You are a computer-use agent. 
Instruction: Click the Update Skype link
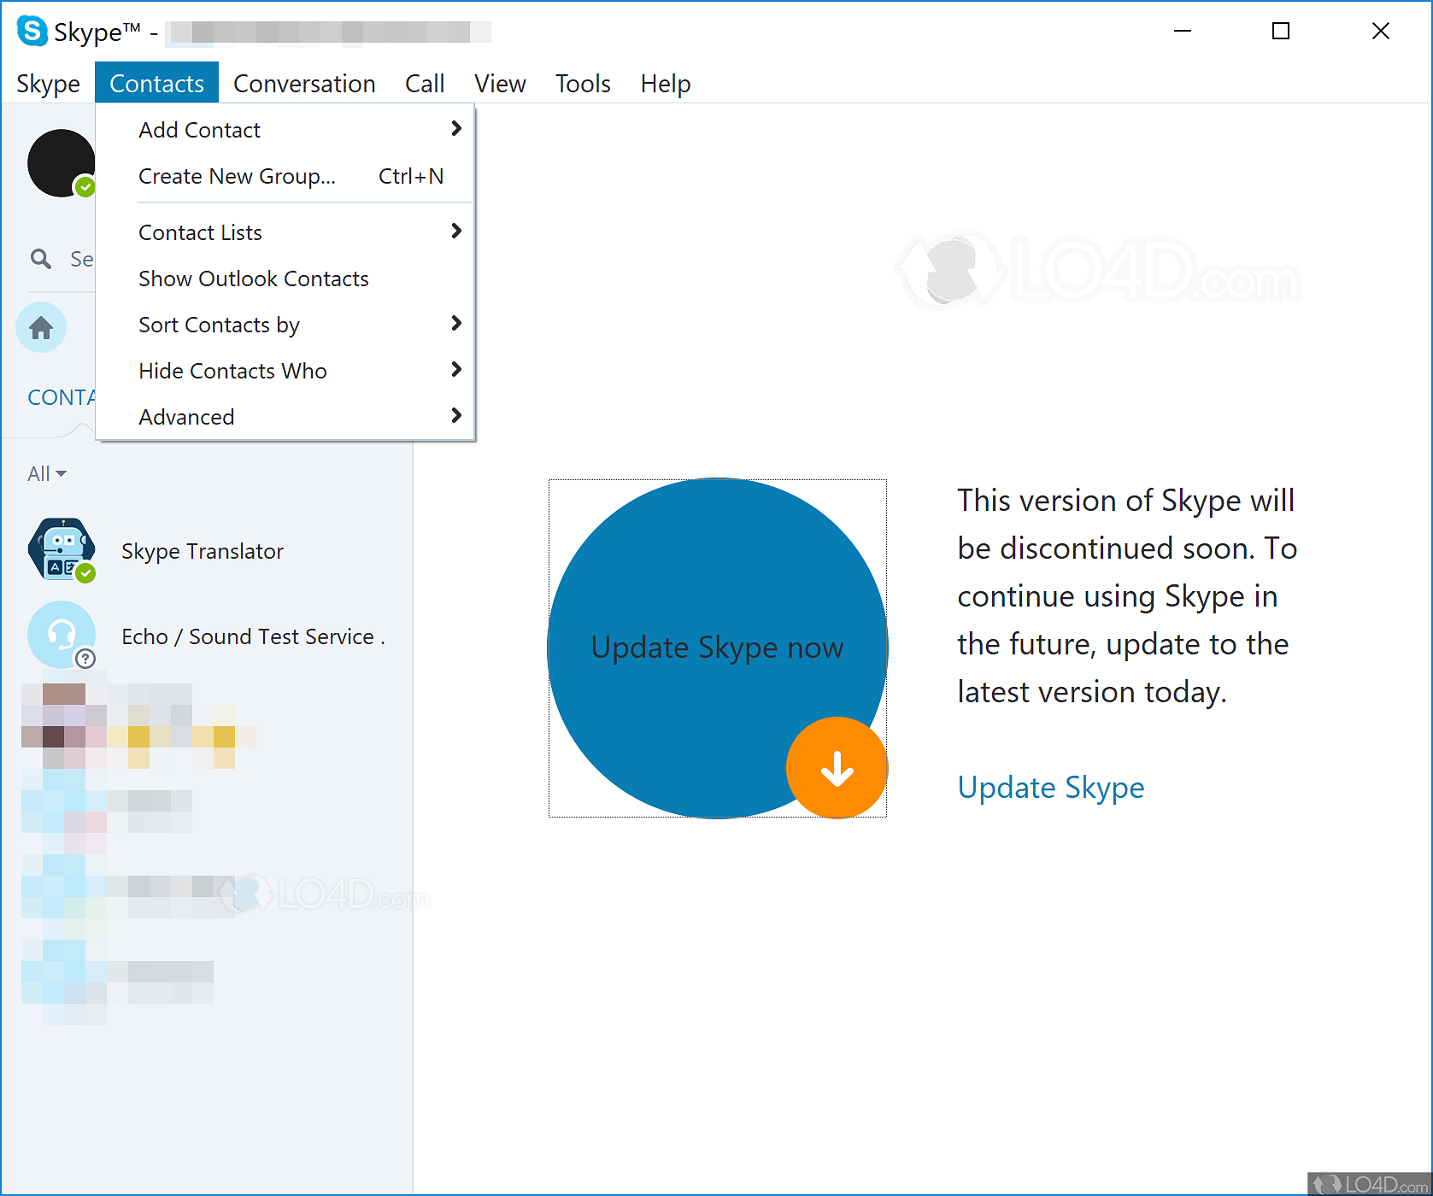click(1050, 787)
